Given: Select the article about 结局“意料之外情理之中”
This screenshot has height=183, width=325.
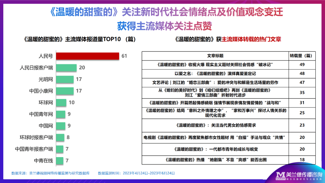Looking at the screenshot, I should (x=215, y=113).
